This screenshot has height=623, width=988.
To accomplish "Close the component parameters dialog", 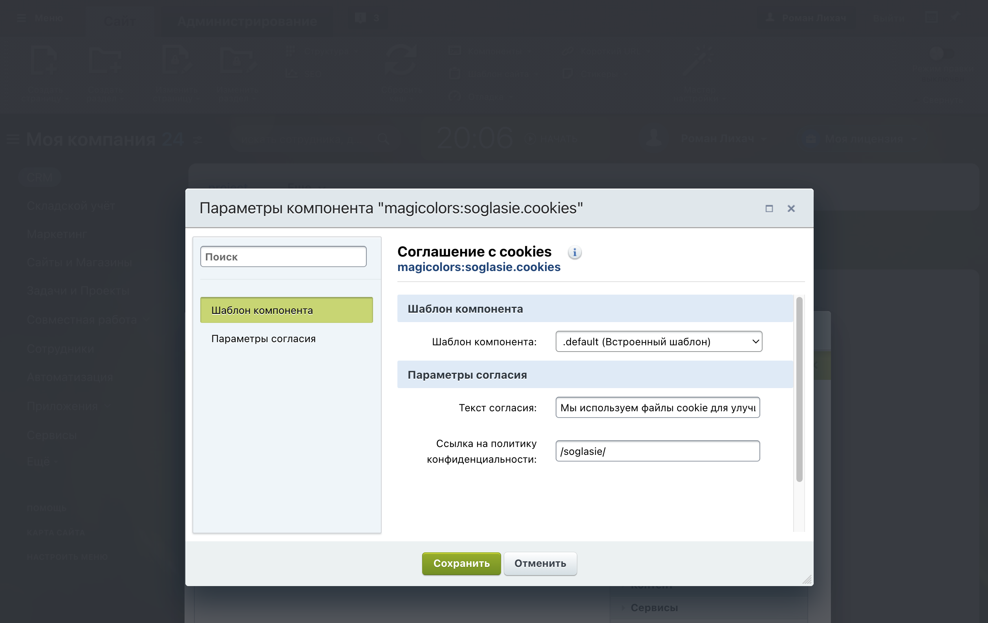I will click(x=791, y=209).
